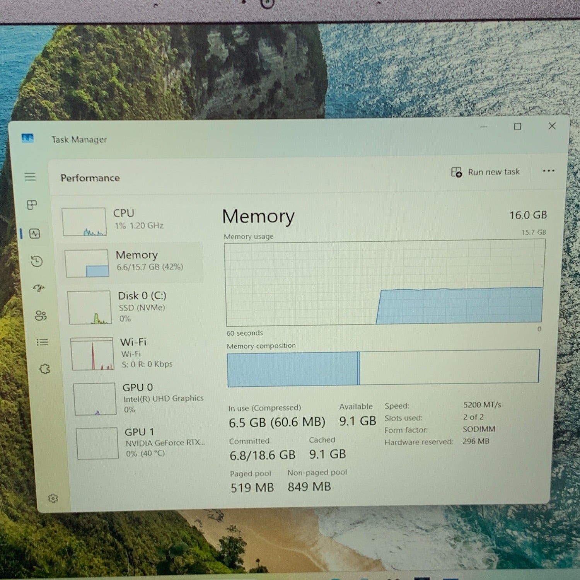Open the App history icon
Screen dimensions: 580x580
tap(37, 261)
